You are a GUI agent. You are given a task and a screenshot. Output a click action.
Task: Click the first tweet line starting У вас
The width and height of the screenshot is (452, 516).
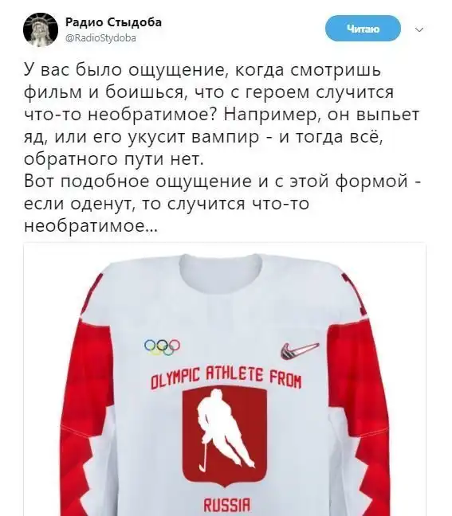(x=202, y=70)
